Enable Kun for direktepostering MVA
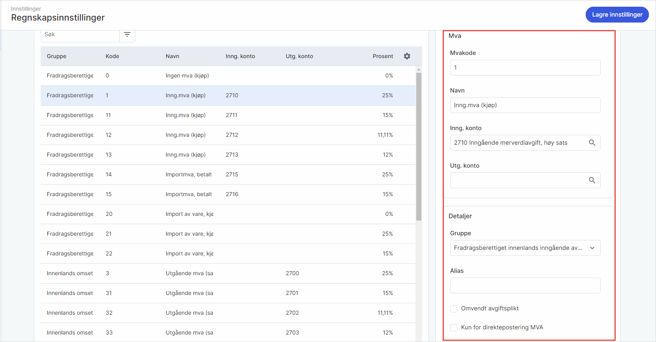 pyautogui.click(x=454, y=327)
